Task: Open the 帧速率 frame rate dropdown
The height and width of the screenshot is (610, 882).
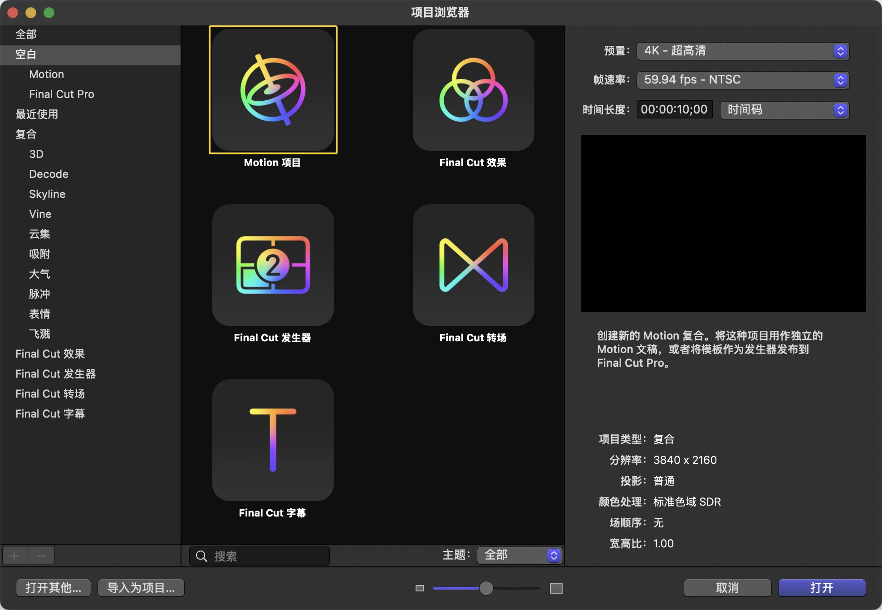Action: 742,80
